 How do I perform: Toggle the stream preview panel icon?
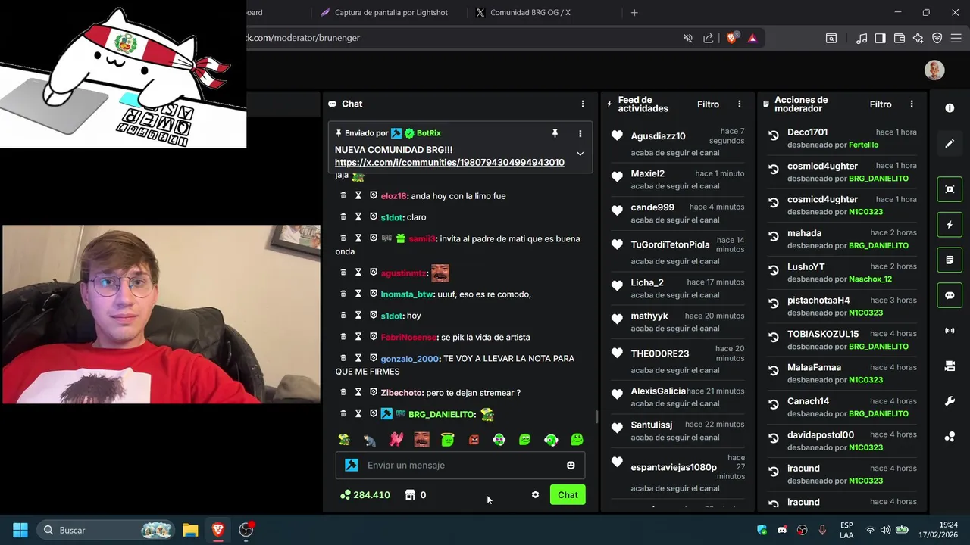pos(950,189)
